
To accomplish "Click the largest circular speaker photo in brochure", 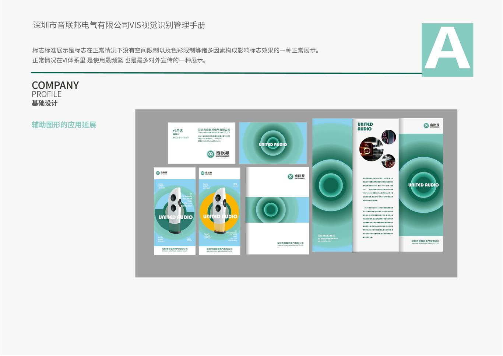I will tap(371, 149).
